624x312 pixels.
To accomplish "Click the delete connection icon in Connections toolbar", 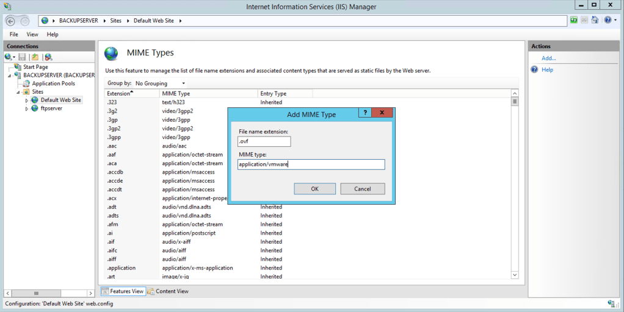I will tap(48, 57).
